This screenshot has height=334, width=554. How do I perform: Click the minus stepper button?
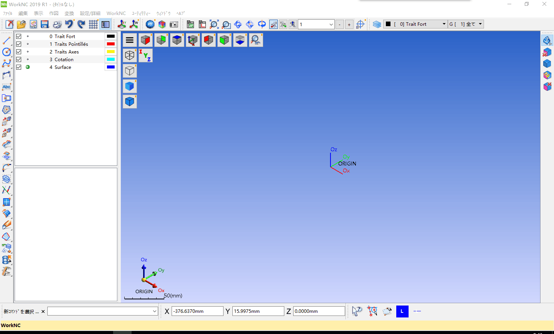pos(340,24)
